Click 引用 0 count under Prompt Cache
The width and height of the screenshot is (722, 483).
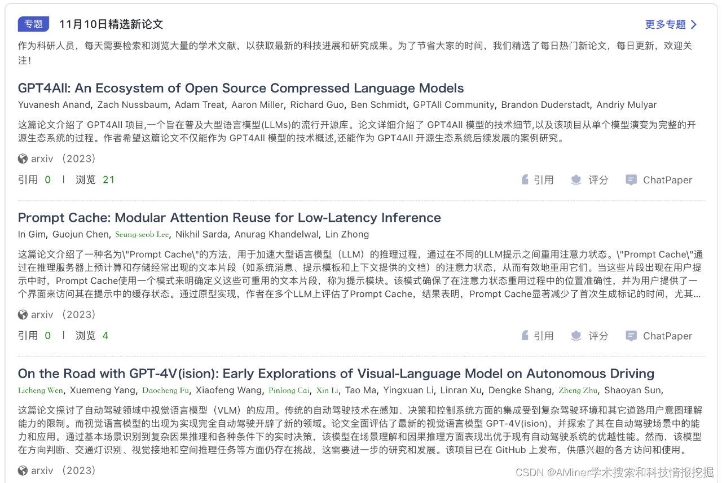pyautogui.click(x=34, y=336)
